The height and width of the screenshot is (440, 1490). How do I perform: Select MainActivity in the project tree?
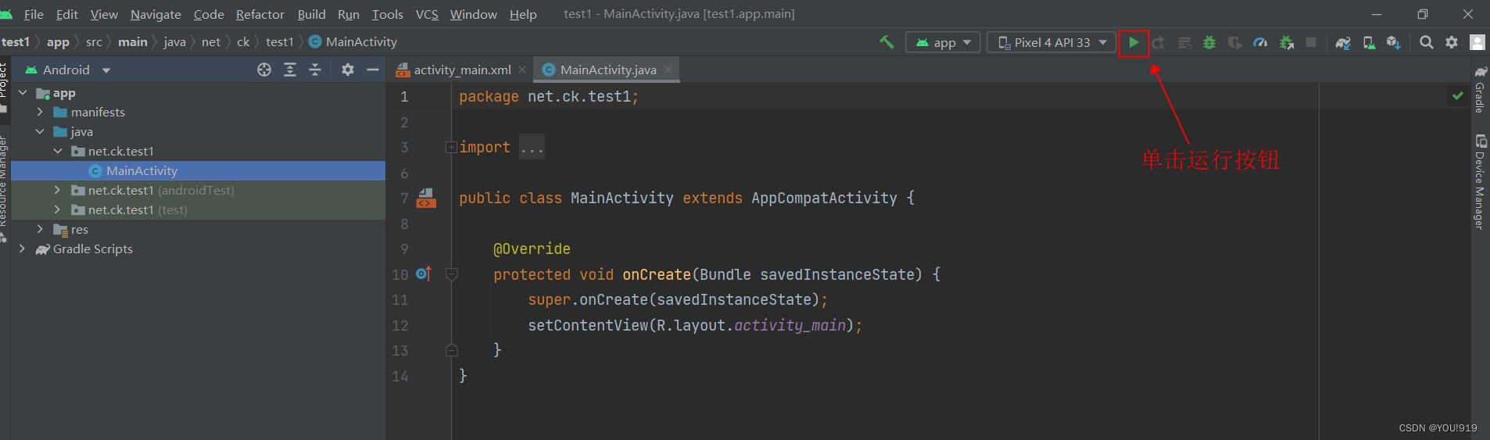point(141,170)
